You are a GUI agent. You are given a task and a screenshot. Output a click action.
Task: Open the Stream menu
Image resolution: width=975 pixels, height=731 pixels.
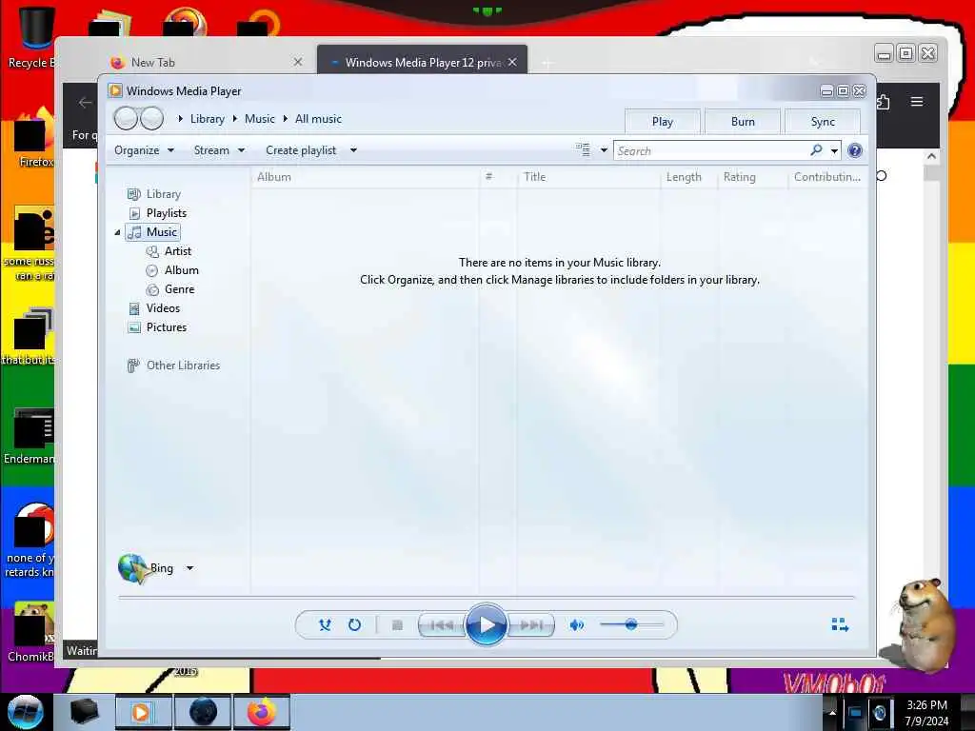click(x=219, y=150)
